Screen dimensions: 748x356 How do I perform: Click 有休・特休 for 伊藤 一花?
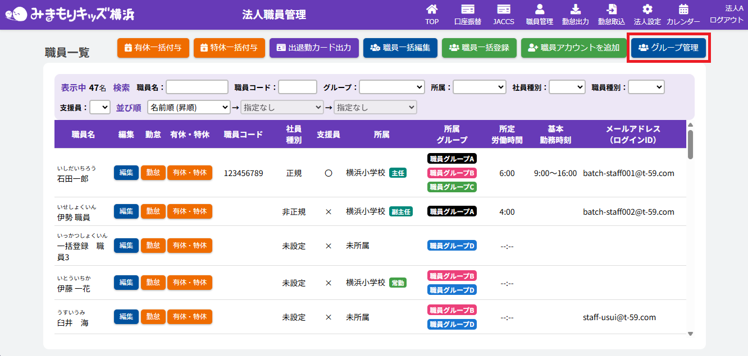[x=190, y=283]
